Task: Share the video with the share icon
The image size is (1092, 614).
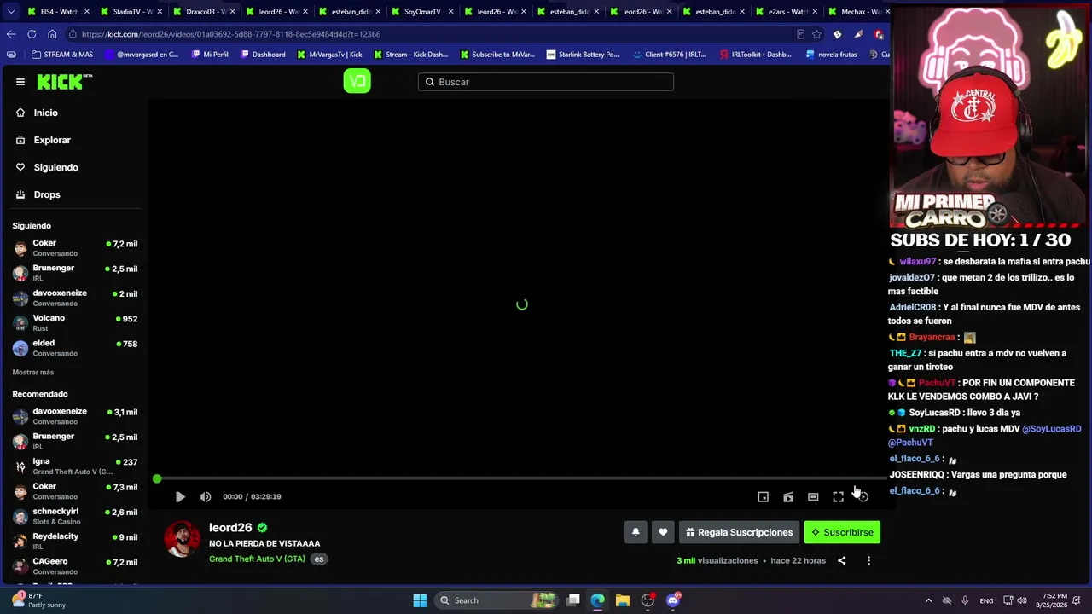Action: coord(841,560)
